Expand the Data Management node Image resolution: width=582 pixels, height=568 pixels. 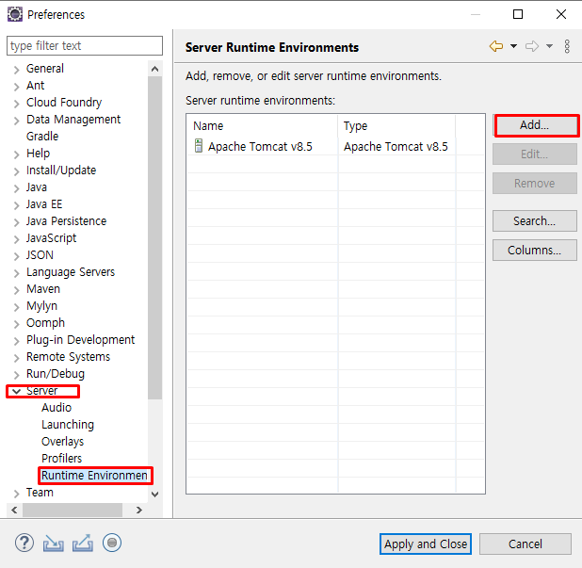coord(16,121)
